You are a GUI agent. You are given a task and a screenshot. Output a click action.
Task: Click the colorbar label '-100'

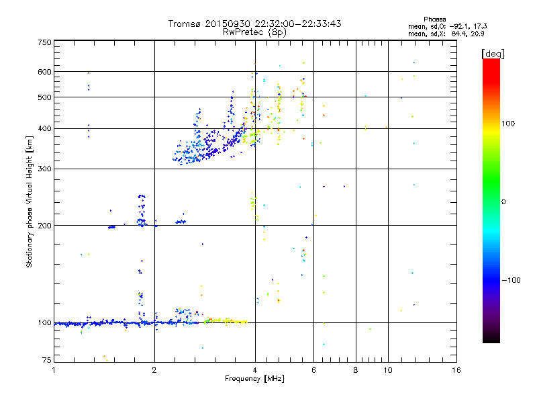[x=511, y=280]
